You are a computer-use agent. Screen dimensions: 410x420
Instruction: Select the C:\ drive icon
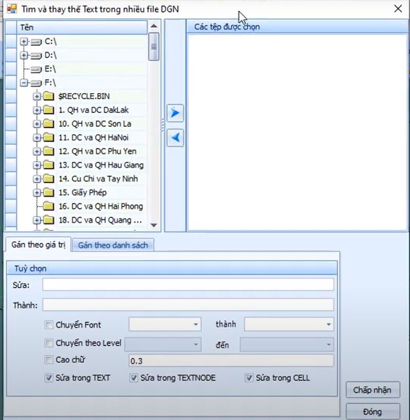pos(36,42)
